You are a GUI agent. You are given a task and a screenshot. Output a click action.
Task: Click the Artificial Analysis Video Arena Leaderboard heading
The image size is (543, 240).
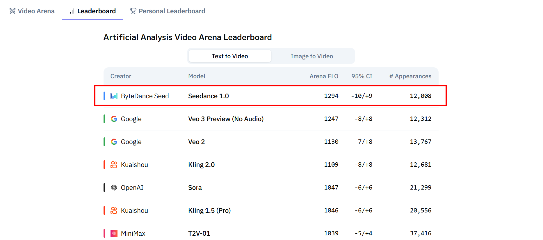[188, 37]
